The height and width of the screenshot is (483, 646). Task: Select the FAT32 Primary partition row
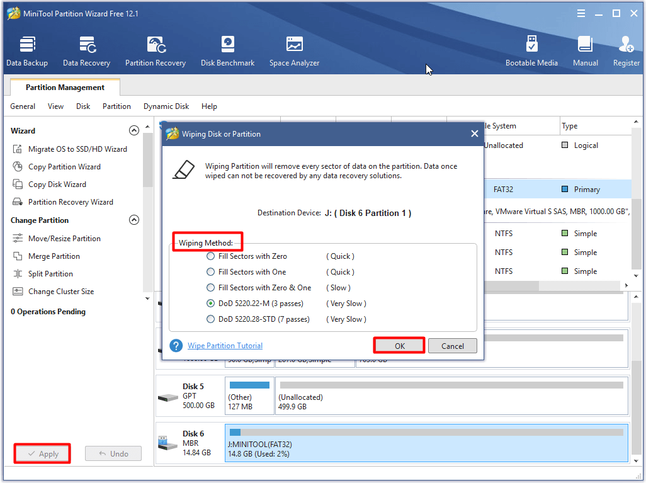(x=557, y=189)
